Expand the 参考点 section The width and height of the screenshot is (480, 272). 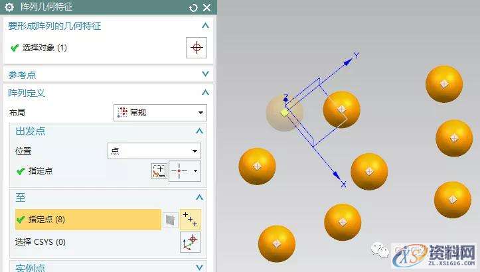205,74
